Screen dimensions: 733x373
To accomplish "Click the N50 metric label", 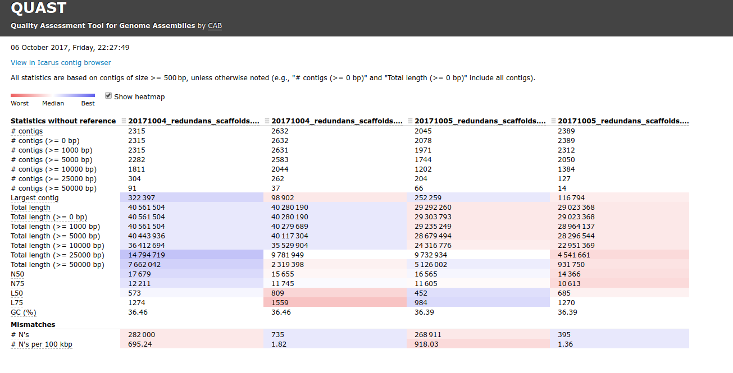I will (16, 274).
